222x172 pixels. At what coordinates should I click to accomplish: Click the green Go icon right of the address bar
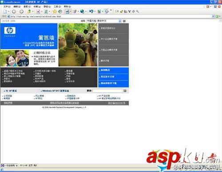[x=217, y=16]
